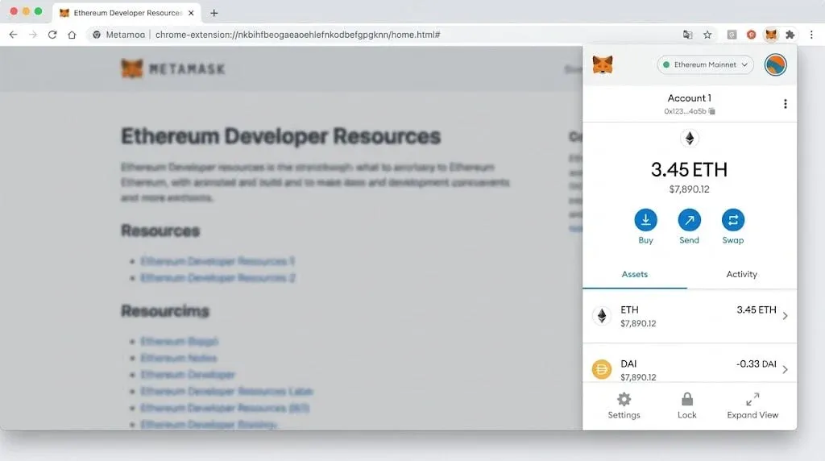Open a new browser tab
The width and height of the screenshot is (825, 461).
(214, 13)
